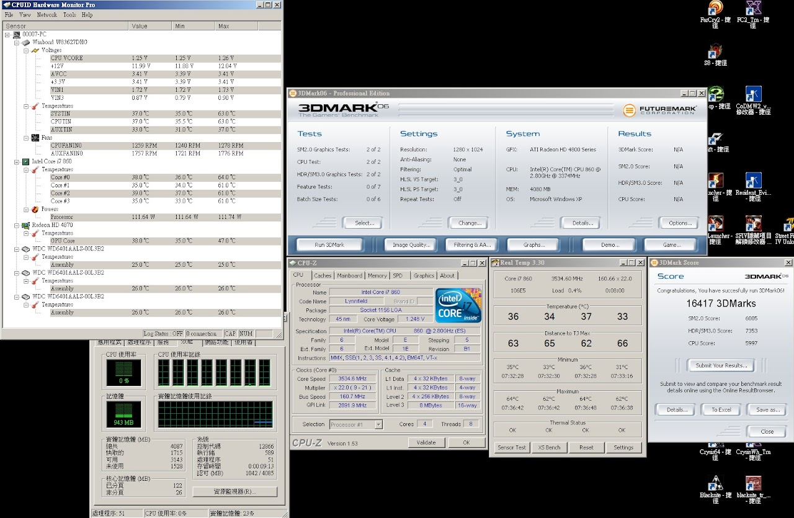Switch to 網路功能 tab in Task Manager
Viewport: 794px width, 518px height.
tap(216, 342)
